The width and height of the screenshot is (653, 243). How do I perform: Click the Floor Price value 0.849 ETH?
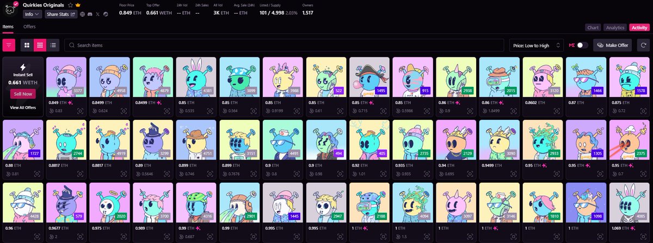point(131,12)
